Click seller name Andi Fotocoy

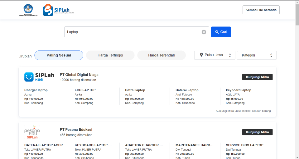184,95
